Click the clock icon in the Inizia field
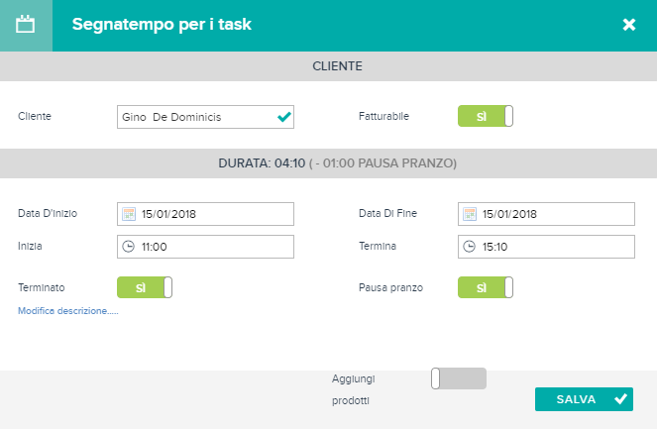The width and height of the screenshot is (657, 429). click(128, 247)
